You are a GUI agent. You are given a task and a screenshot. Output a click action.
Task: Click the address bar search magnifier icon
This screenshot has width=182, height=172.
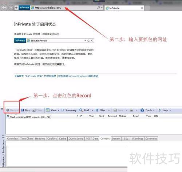click(99, 8)
